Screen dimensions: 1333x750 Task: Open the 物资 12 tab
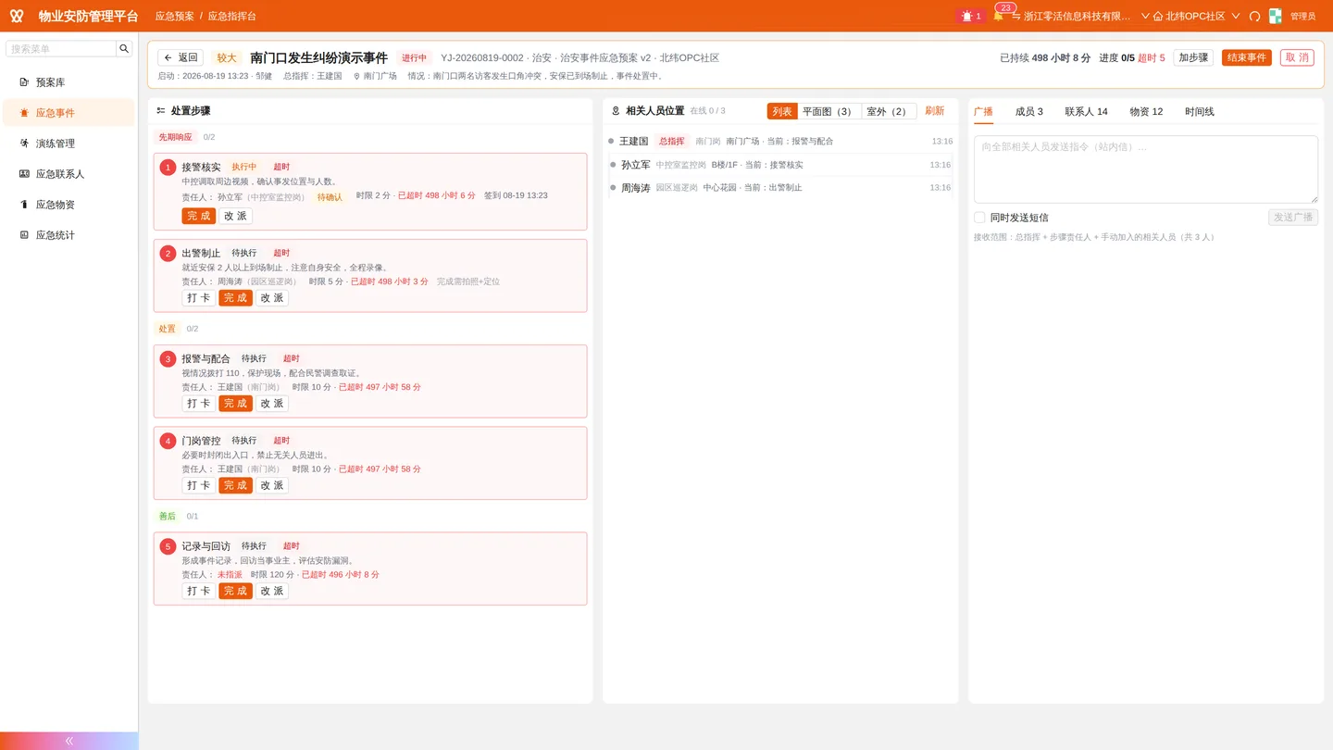point(1146,111)
